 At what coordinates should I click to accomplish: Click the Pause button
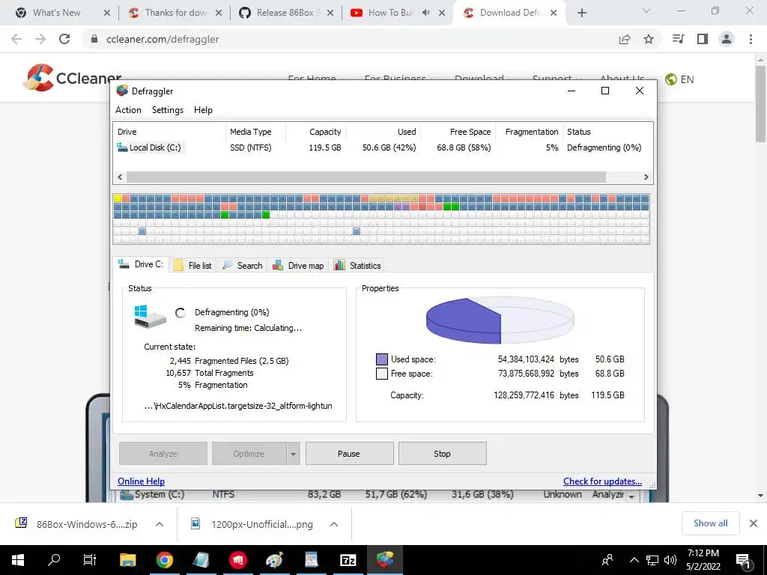(349, 453)
